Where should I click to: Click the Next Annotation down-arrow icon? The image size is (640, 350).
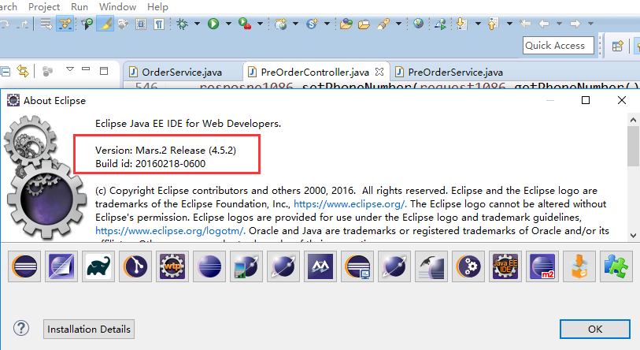coord(461,24)
